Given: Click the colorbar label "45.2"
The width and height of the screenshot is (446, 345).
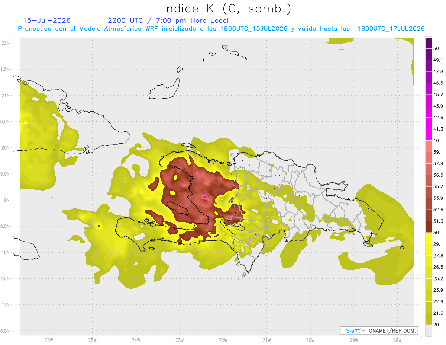Looking at the screenshot, I should point(438,95).
